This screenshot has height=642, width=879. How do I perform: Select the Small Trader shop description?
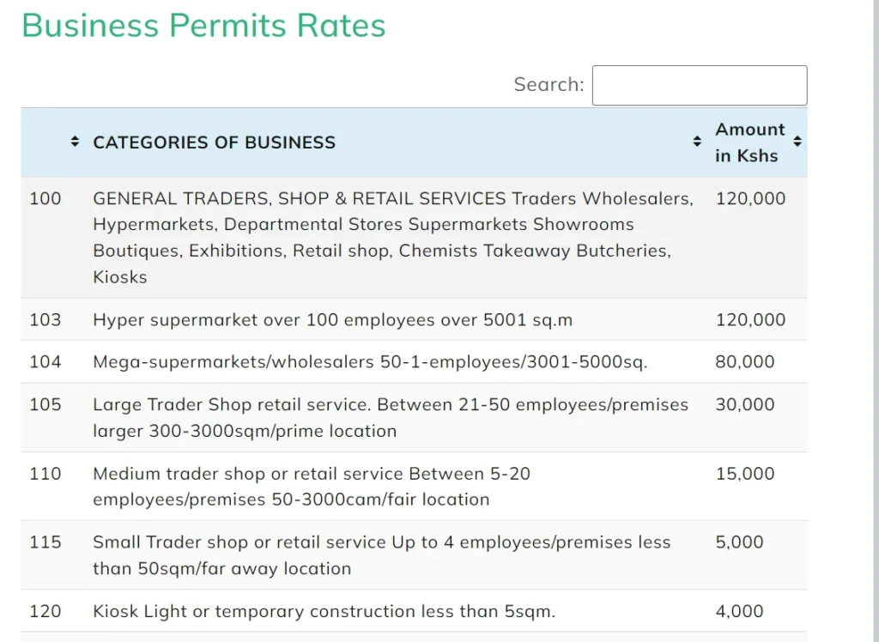point(381,554)
